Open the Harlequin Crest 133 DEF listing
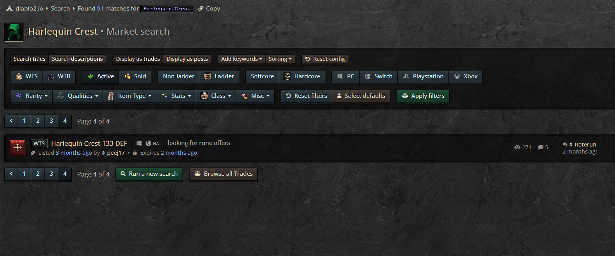The width and height of the screenshot is (615, 256). 89,143
